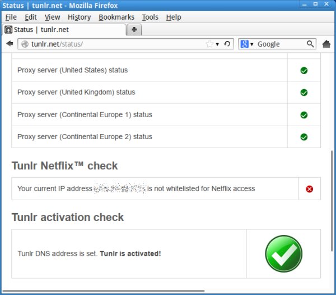This screenshot has height=295, width=336.
Task: Click 'Proxy server (Continental Europe 2) status'
Action: [x=85, y=137]
